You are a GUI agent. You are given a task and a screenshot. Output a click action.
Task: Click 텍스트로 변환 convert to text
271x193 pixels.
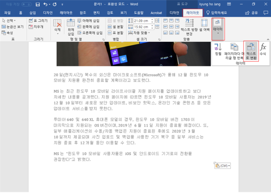click(x=251, y=51)
